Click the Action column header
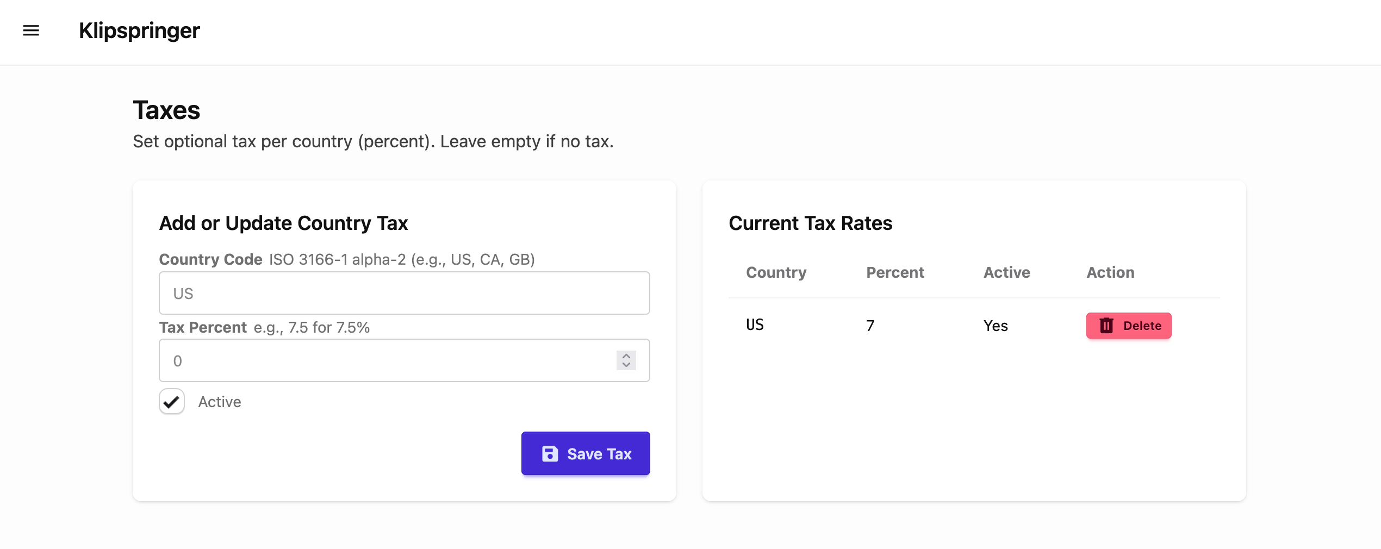 pyautogui.click(x=1110, y=272)
